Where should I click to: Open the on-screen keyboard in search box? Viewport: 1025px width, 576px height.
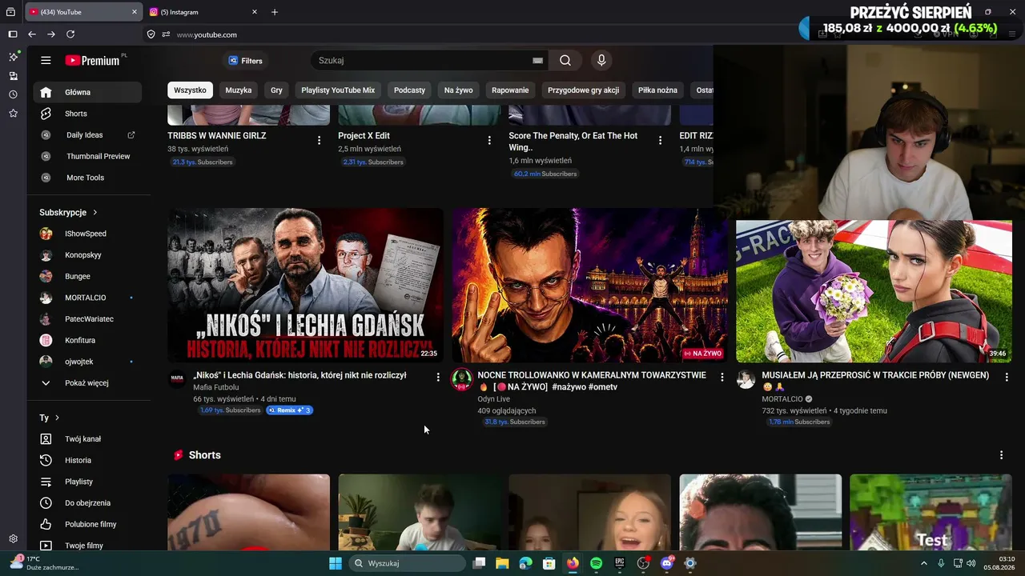pos(537,60)
